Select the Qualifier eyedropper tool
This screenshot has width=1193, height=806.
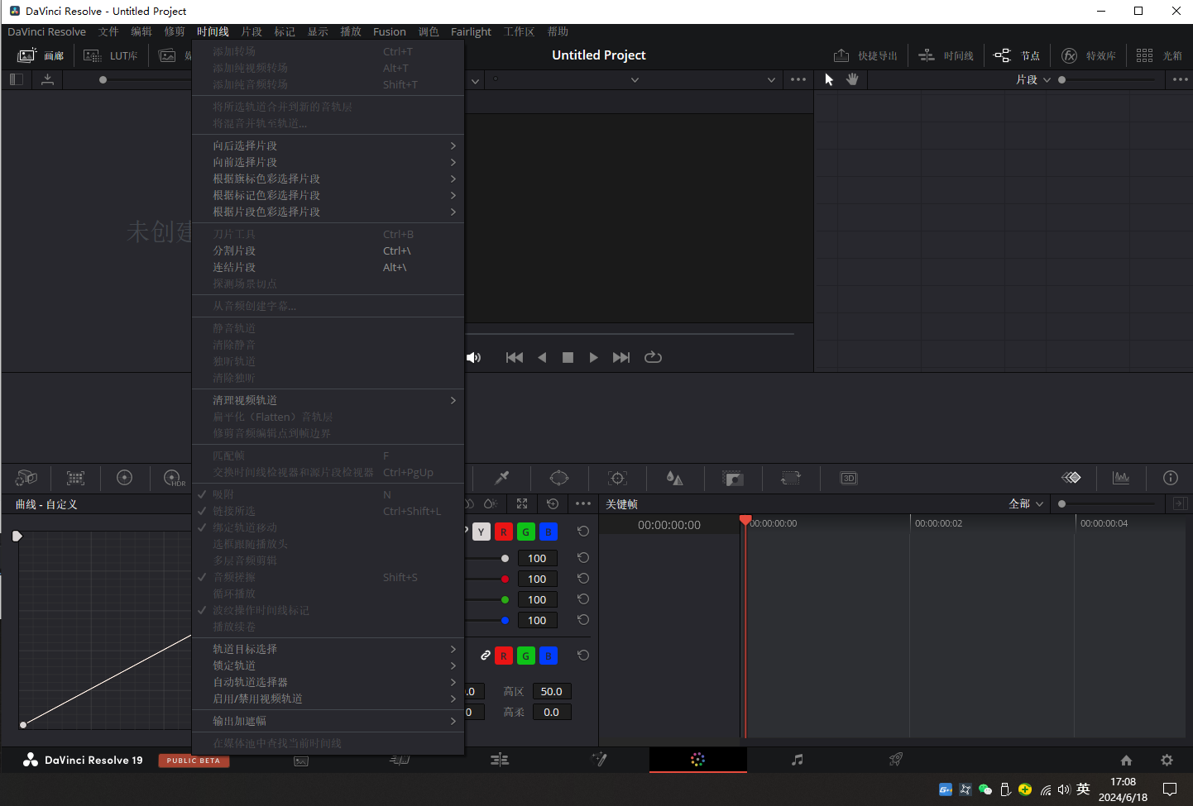point(501,478)
